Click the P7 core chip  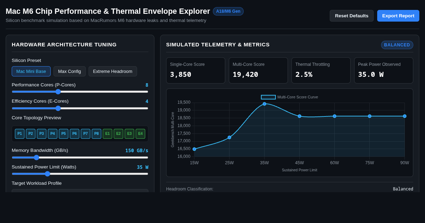pyautogui.click(x=85, y=134)
